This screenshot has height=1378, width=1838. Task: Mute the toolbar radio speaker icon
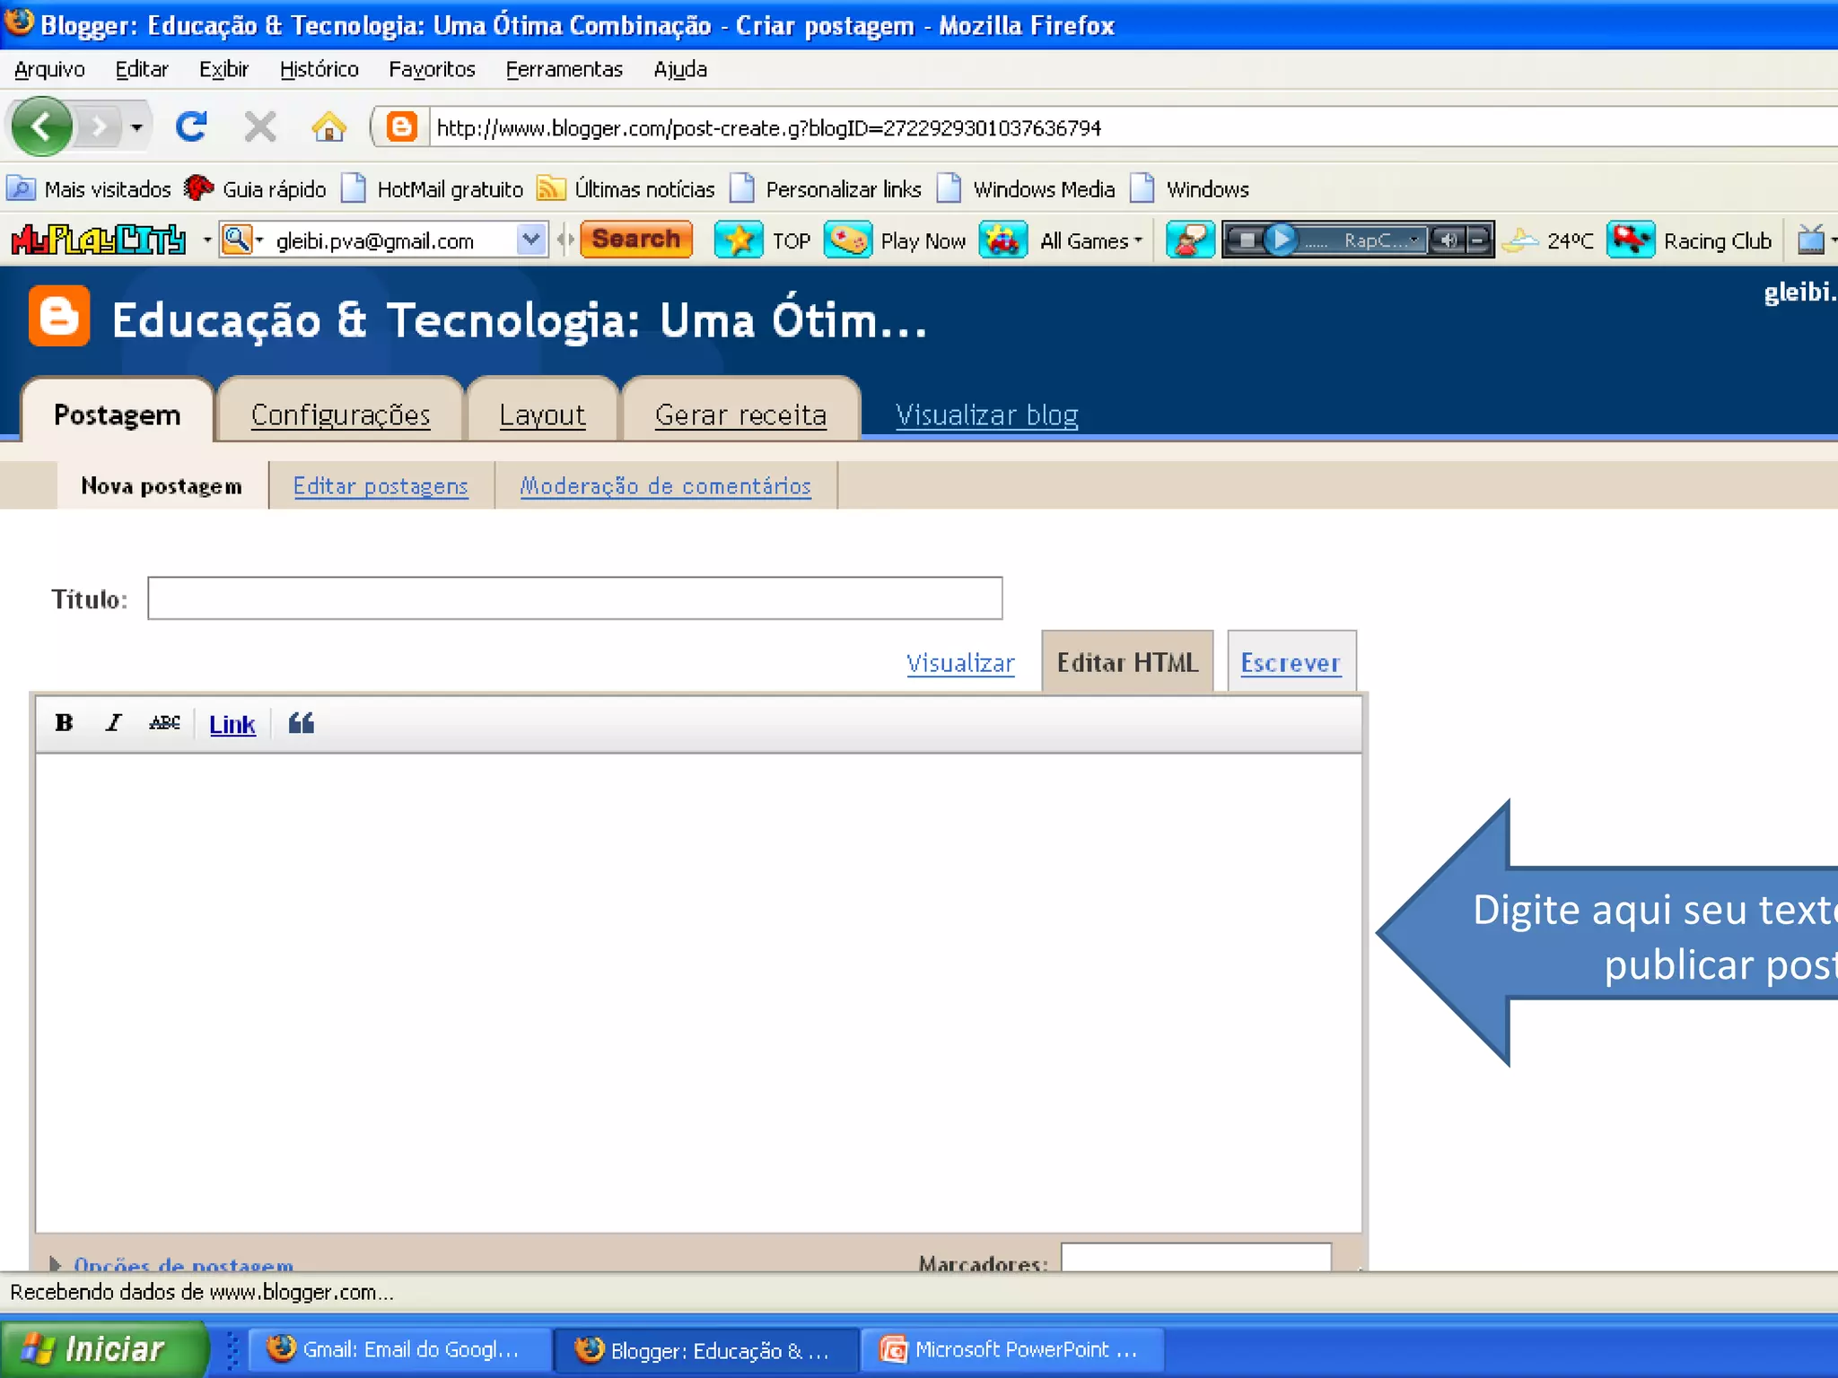(1447, 240)
